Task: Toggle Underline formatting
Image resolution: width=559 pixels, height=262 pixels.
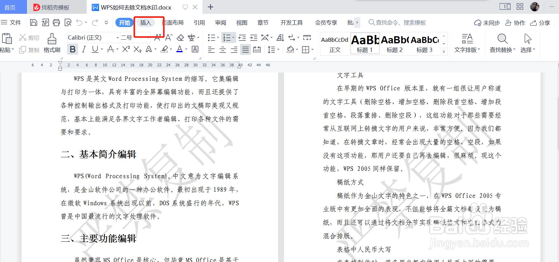Action: [95, 49]
